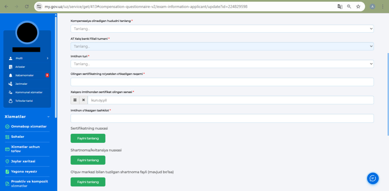
Task: Click Faylni tanlang under Sertifikatning nusxasi
Action: click(x=88, y=138)
